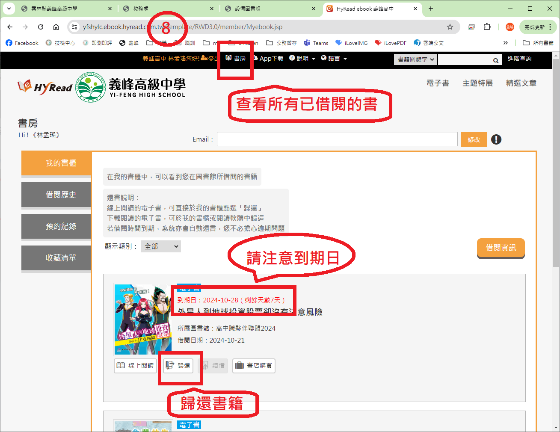
Task: Click the 修改 email button
Action: coord(474,139)
